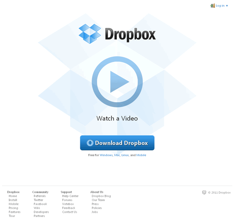The height and width of the screenshot is (222, 234).
Task: Play the Watch a Video button
Action: (117, 82)
